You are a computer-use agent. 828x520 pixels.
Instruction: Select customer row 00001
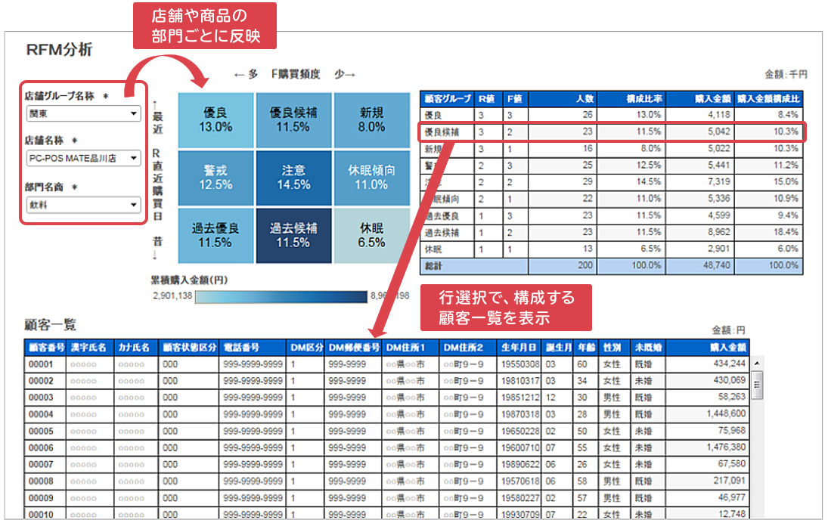click(386, 364)
